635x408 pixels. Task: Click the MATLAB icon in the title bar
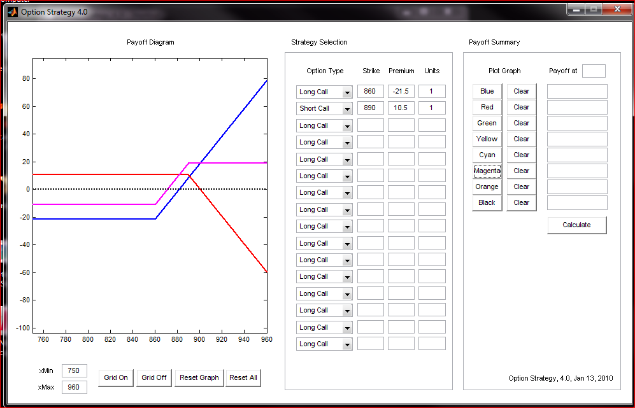click(13, 12)
